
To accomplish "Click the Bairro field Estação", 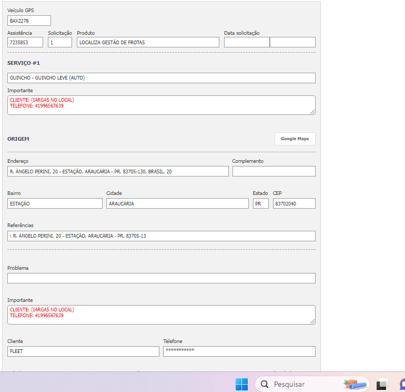I will coord(55,203).
